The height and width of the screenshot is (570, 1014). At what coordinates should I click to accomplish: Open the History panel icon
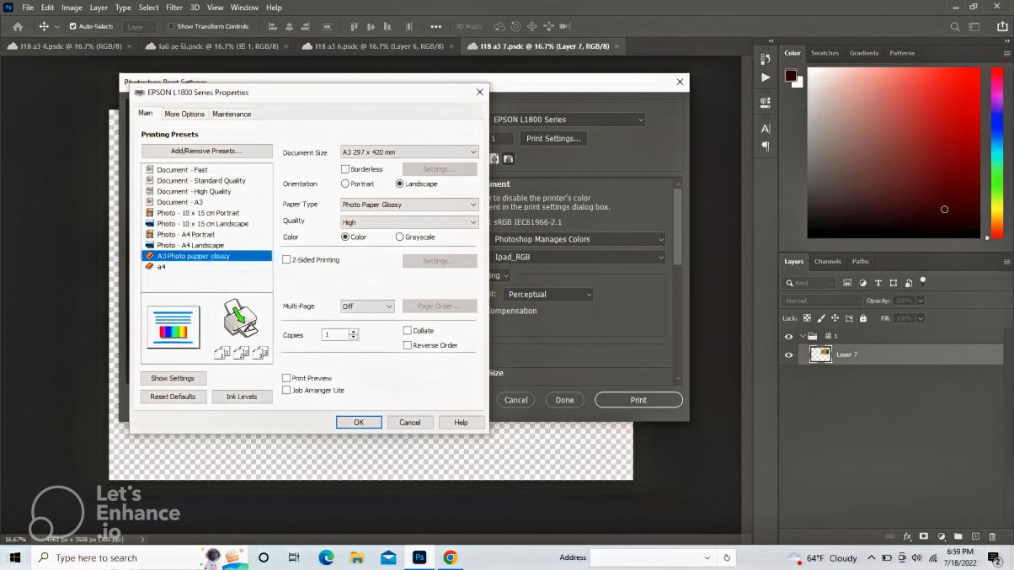(766, 59)
